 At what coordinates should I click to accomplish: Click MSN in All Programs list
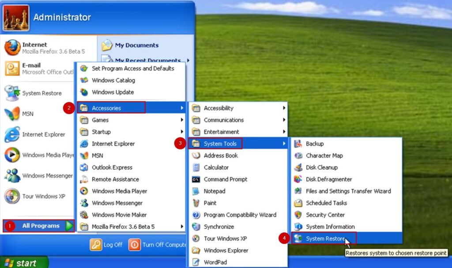tap(131, 156)
